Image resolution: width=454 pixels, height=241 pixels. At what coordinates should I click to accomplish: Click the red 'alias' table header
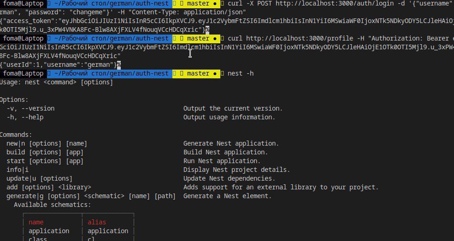(x=97, y=222)
